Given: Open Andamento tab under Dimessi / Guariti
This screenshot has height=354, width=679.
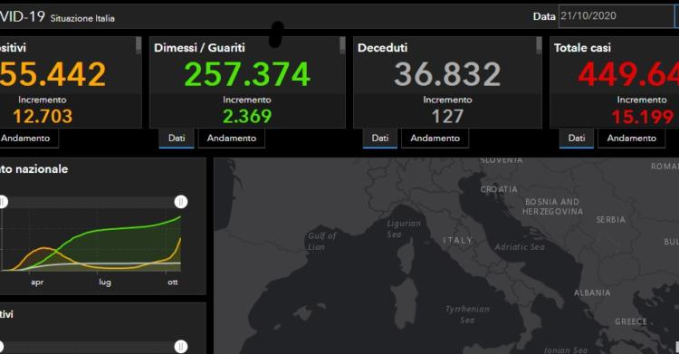Looking at the screenshot, I should [x=232, y=139].
